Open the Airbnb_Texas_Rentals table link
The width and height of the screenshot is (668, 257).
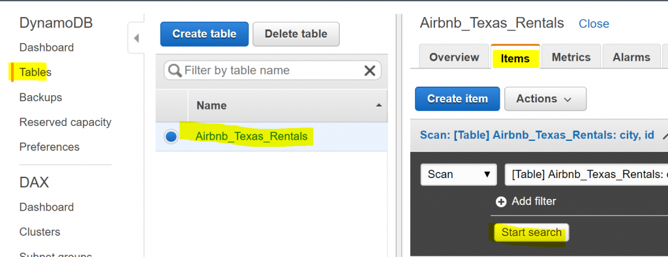(251, 136)
